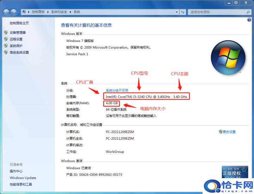Select the Service Pack 1 text
Screen dimensions: 254x194
[77, 54]
